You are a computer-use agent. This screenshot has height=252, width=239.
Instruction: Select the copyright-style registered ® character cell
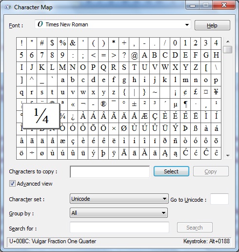[103, 105]
